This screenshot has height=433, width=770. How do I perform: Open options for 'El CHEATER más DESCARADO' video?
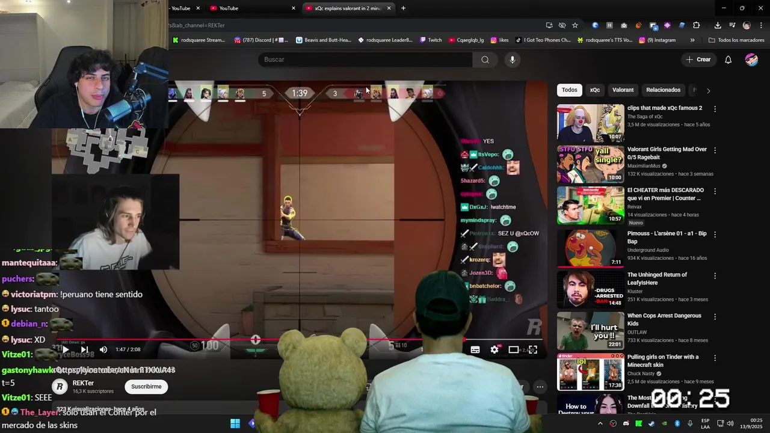(715, 191)
